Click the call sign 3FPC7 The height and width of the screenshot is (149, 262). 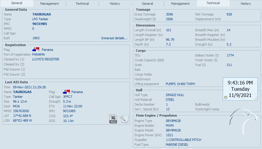point(68,97)
